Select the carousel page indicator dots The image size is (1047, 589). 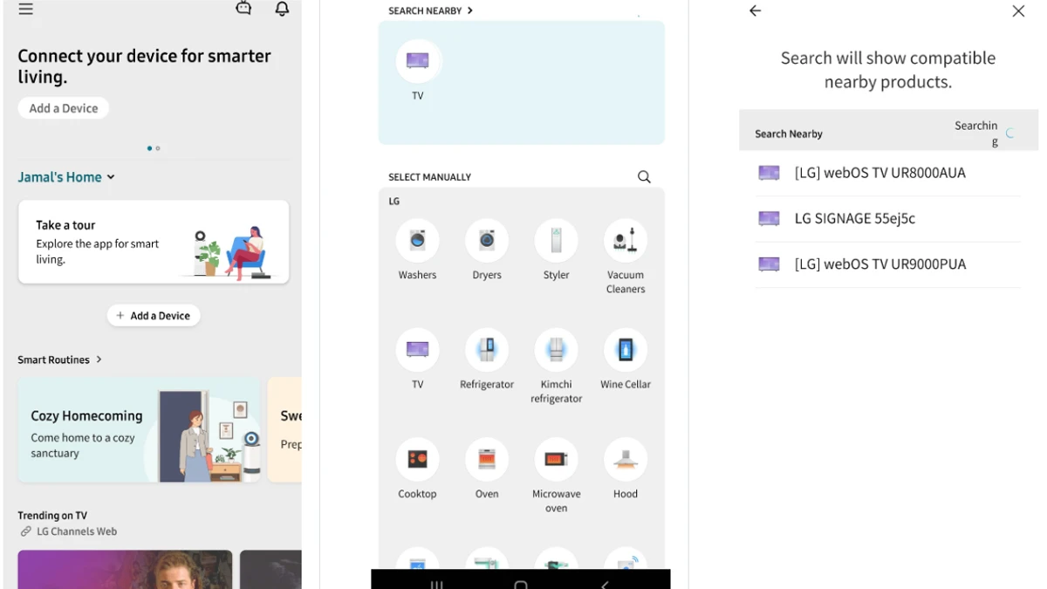coord(154,148)
